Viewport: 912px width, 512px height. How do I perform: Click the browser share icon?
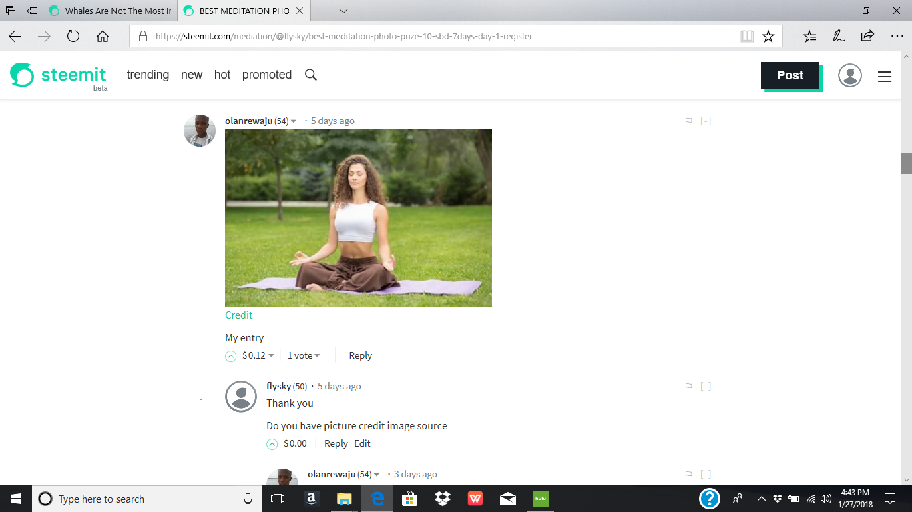(866, 36)
